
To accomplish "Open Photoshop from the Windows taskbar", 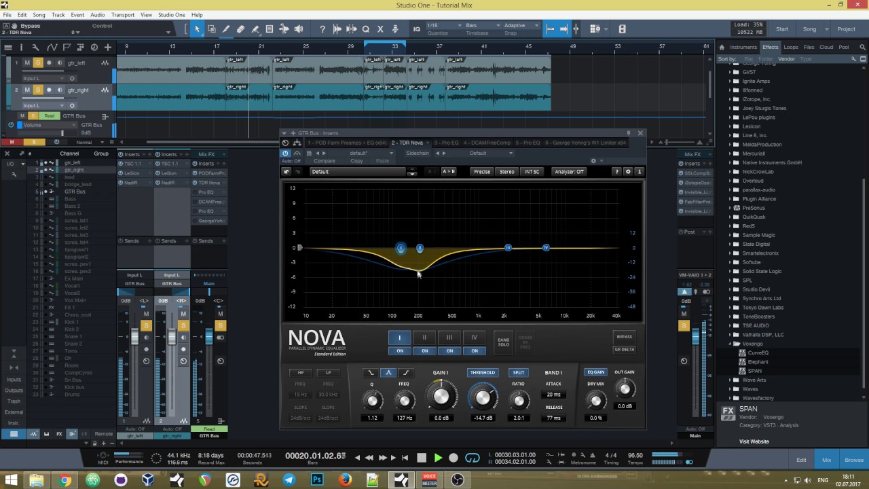I will [x=317, y=479].
